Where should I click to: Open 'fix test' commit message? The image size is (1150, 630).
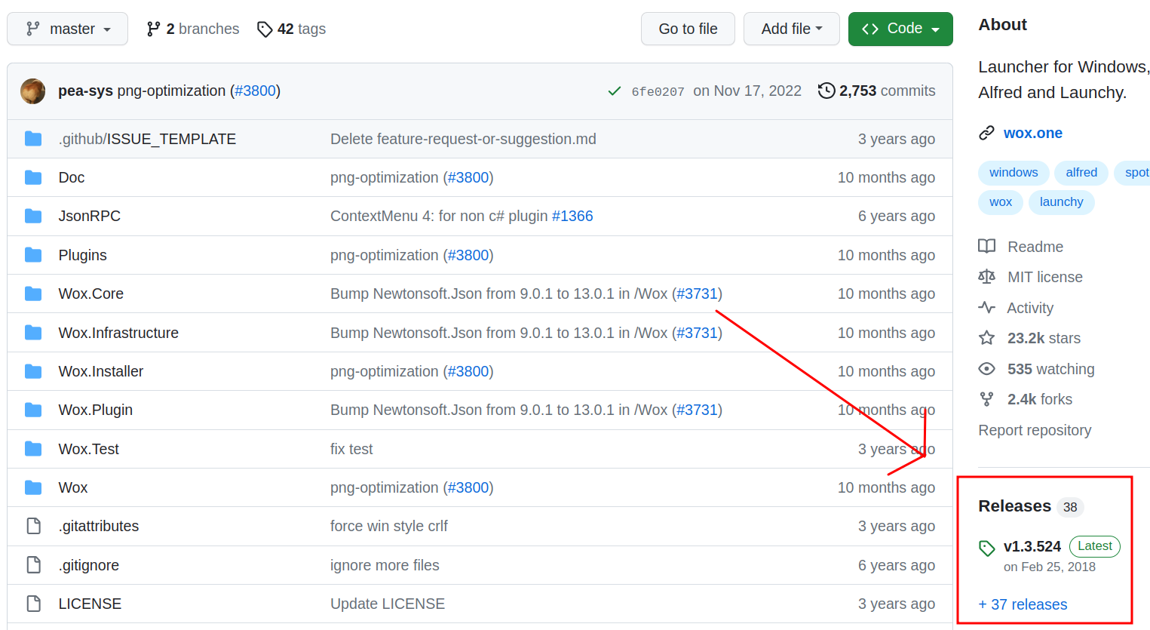(x=351, y=449)
